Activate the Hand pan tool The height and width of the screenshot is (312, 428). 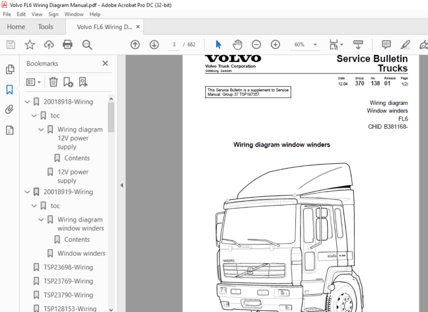coord(237,45)
